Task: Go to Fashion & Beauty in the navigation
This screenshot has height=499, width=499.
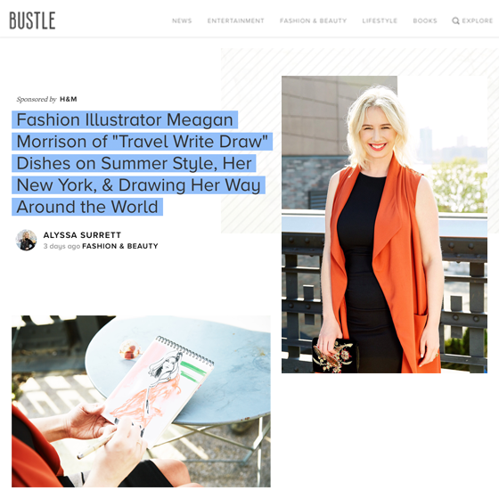Action: coord(313,20)
